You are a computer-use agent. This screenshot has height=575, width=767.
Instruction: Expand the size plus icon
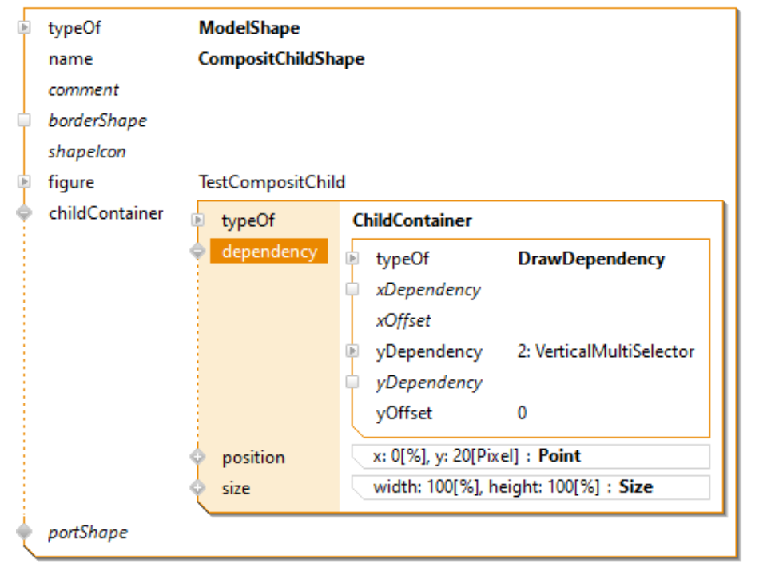pyautogui.click(x=197, y=487)
